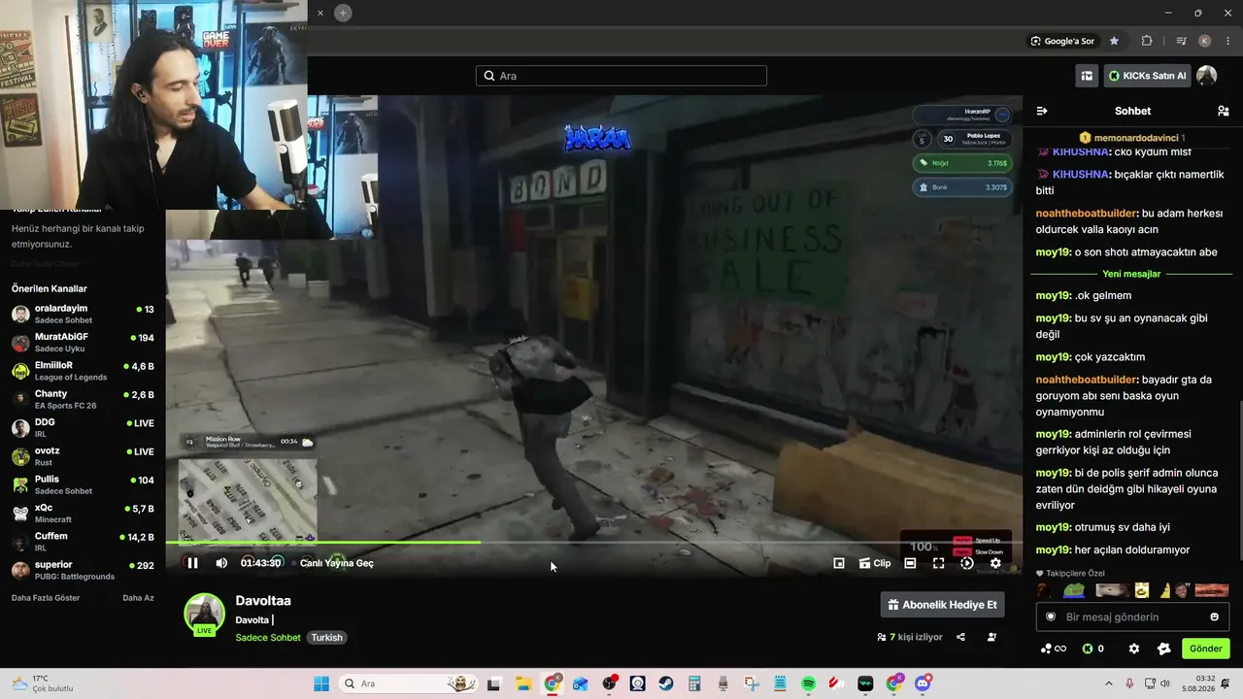Pause the stream playback

pyautogui.click(x=192, y=563)
